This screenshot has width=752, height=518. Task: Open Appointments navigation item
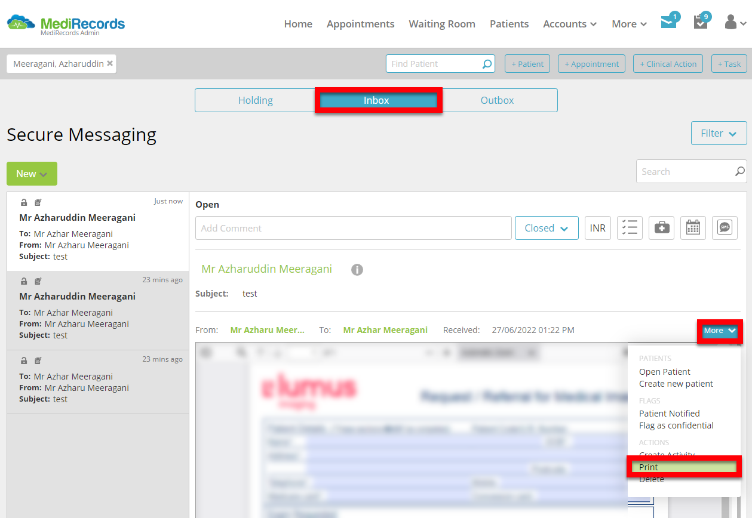click(x=360, y=24)
